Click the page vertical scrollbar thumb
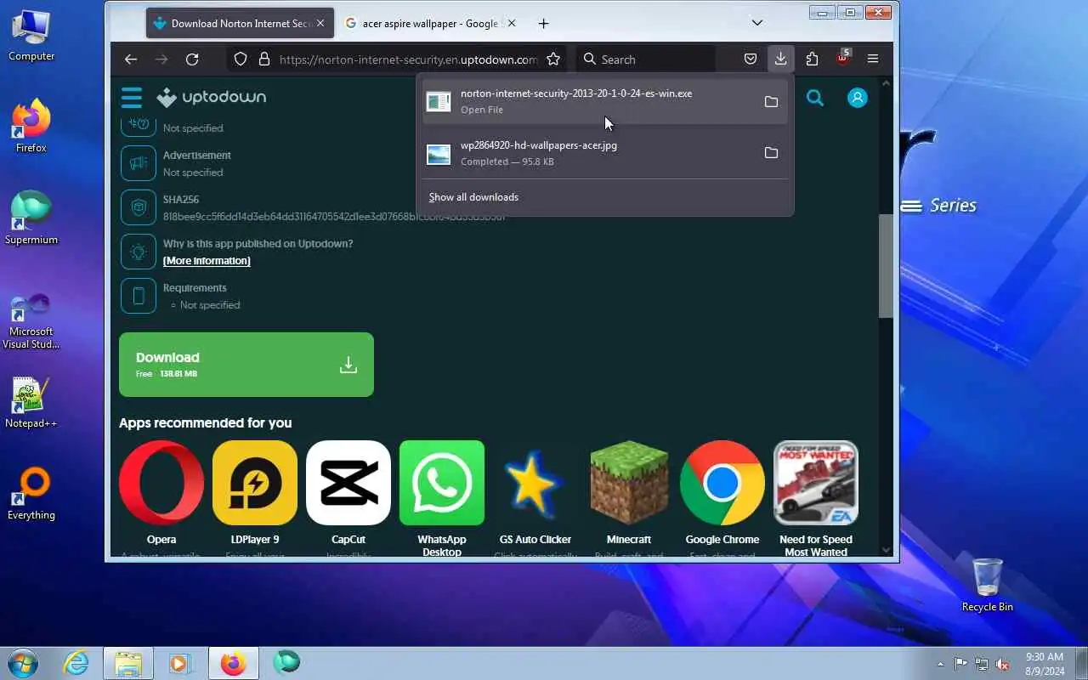The width and height of the screenshot is (1088, 680). tap(886, 265)
